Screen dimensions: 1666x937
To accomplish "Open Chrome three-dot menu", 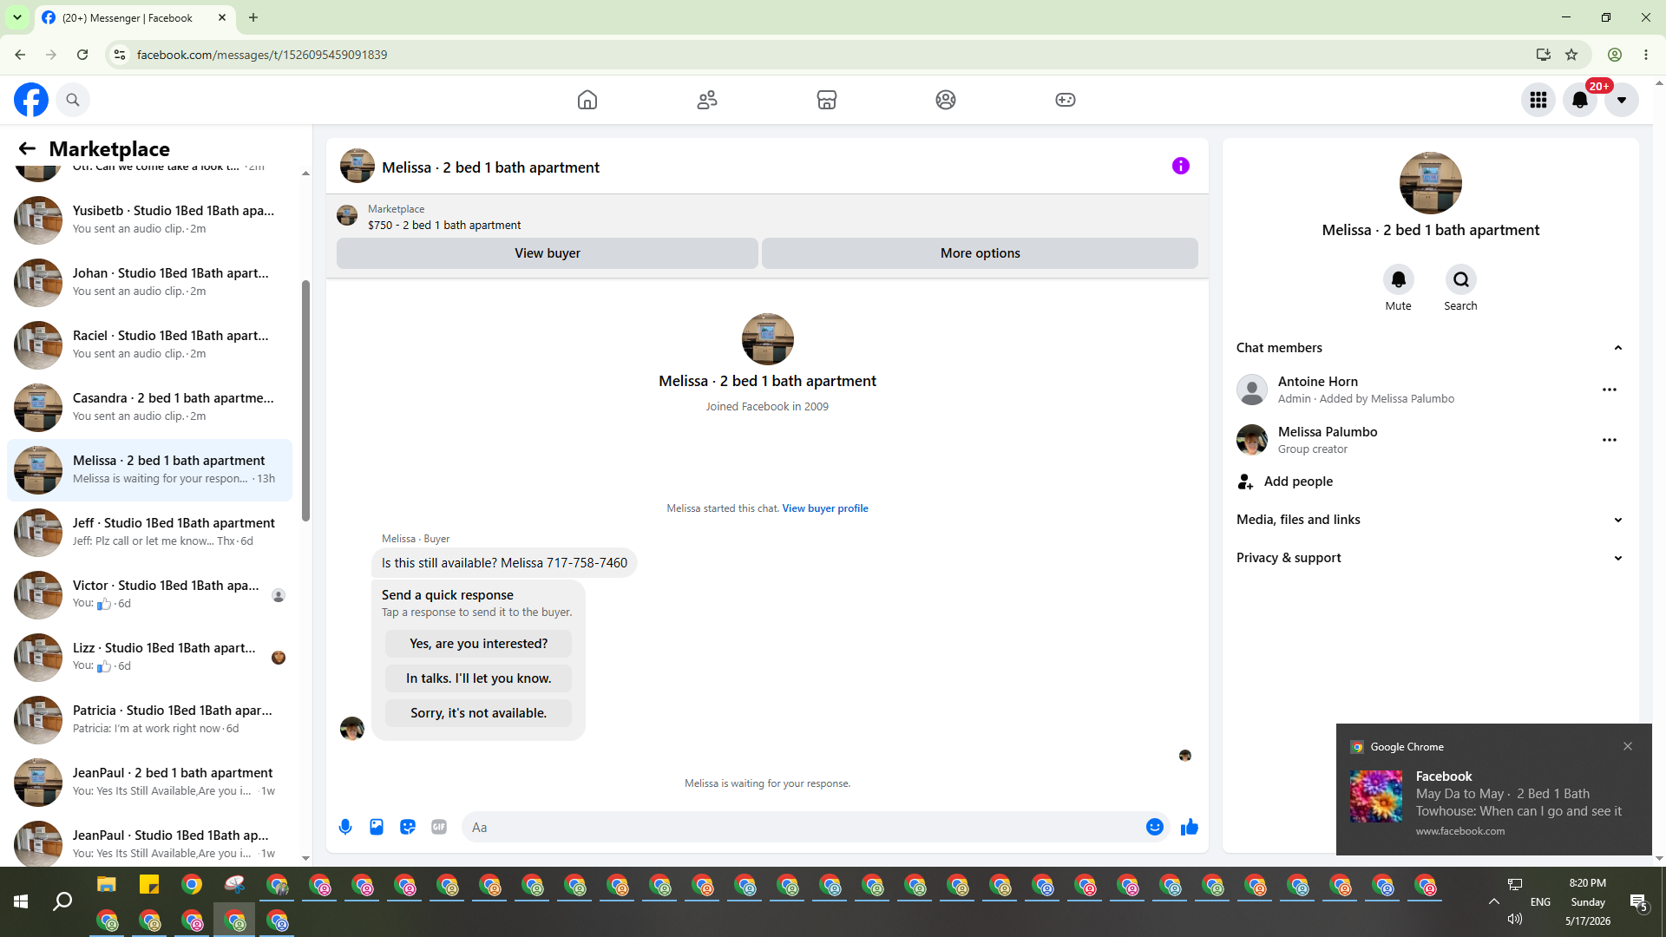I will coord(1646,55).
